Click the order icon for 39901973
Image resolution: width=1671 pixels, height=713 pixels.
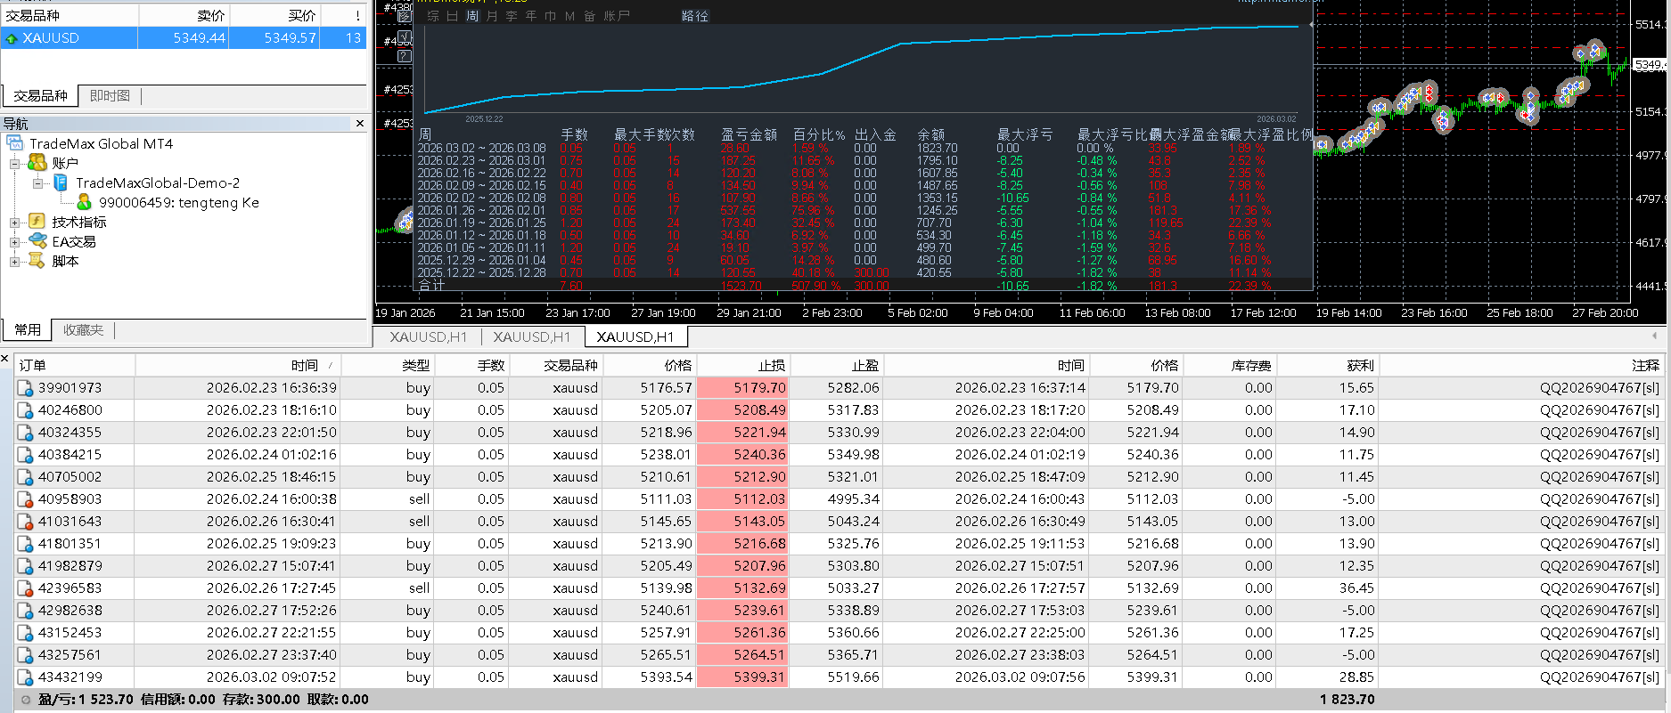pos(26,388)
